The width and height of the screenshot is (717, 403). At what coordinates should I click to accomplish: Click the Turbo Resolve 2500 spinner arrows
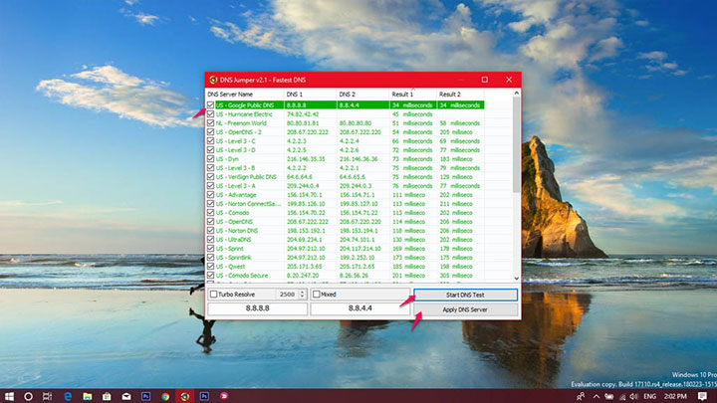(302, 295)
